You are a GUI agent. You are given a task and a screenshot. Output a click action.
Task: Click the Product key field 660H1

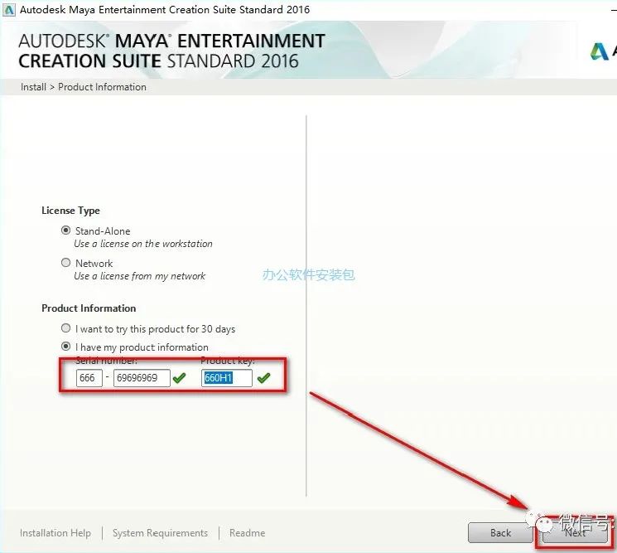point(227,378)
